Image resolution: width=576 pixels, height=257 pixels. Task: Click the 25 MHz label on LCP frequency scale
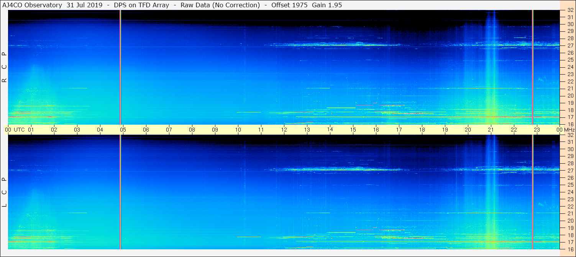(570, 185)
